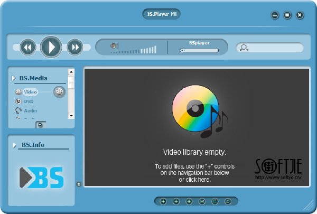Maximize the BS.Player window
This screenshot has width=317, height=214.
click(x=287, y=15)
